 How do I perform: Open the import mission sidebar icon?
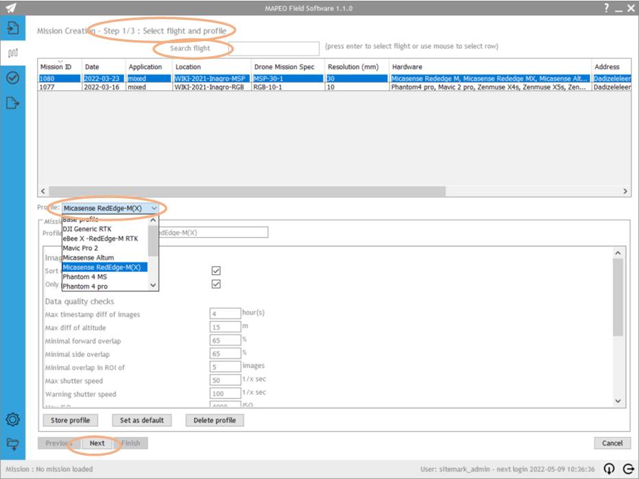pyautogui.click(x=12, y=27)
